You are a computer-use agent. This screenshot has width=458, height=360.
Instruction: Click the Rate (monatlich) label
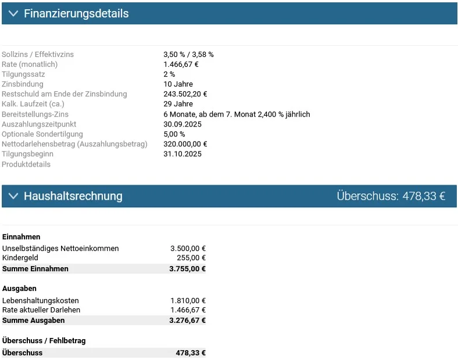click(x=30, y=64)
